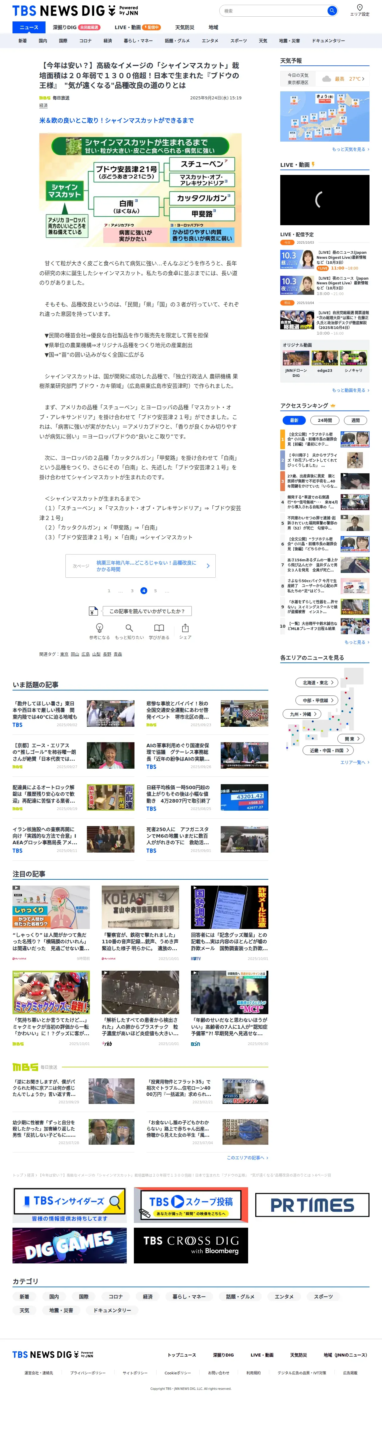Click the もっと知りたい magnifier icon
The image size is (382, 1430).
tap(129, 628)
